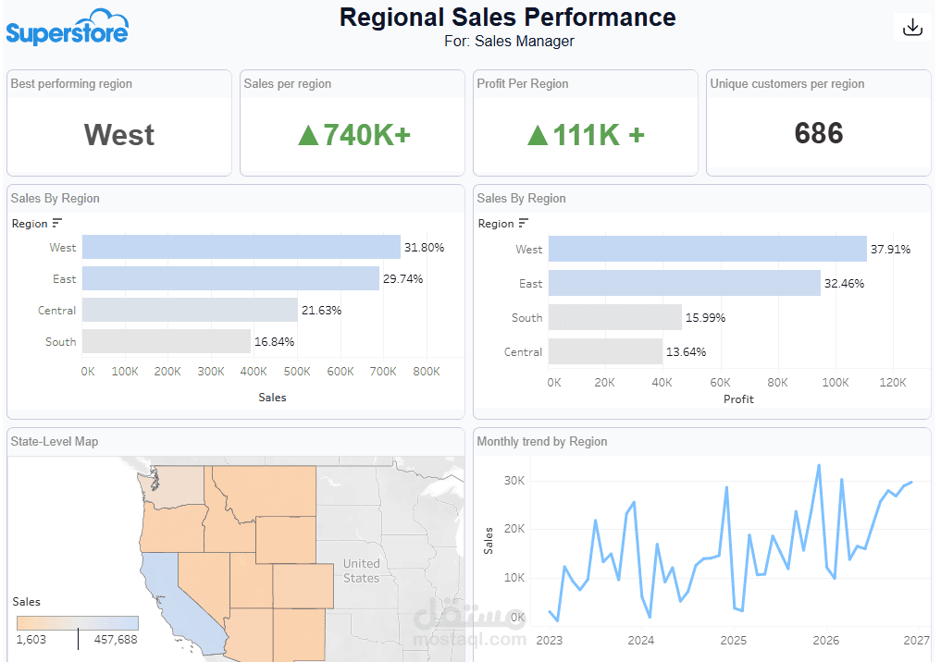Click the download icon in the top right
Viewport: 941px width, 662px height.
912,27
